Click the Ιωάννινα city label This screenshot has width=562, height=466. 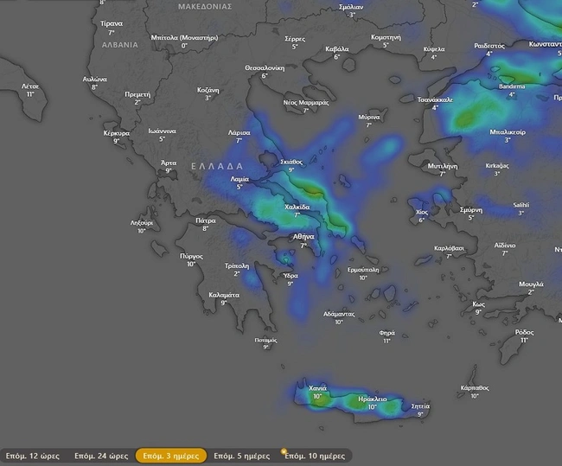click(162, 131)
